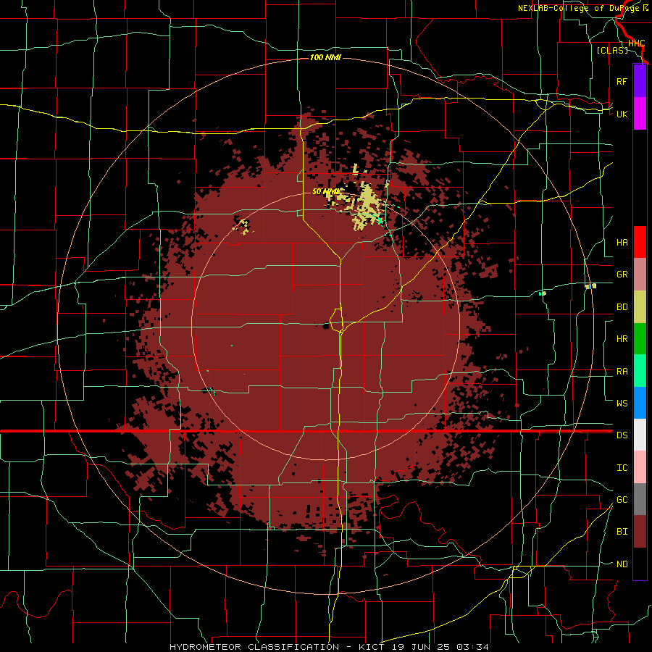Click the 03:34 timestamp
The height and width of the screenshot is (652, 652).
[472, 647]
